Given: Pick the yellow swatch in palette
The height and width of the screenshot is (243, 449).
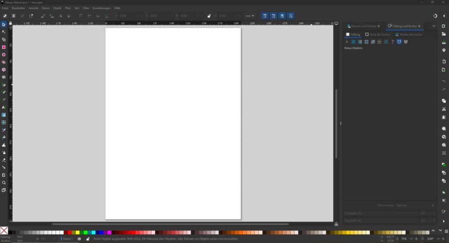Looking at the screenshot, I should pos(77,232).
